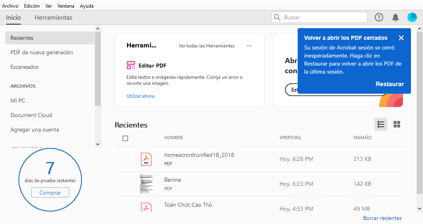Tick the select-all checkbox in Recientes
Viewport: 423px width, 224px height.
(x=125, y=138)
